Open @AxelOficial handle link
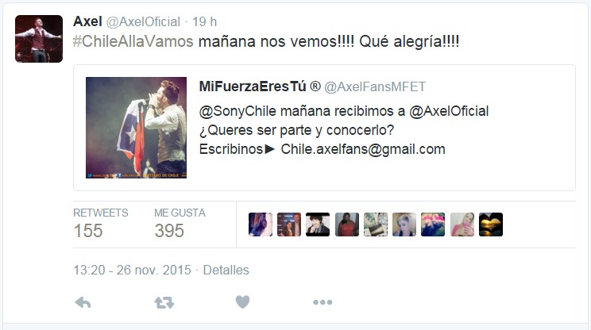This screenshot has width=591, height=330. tap(143, 22)
